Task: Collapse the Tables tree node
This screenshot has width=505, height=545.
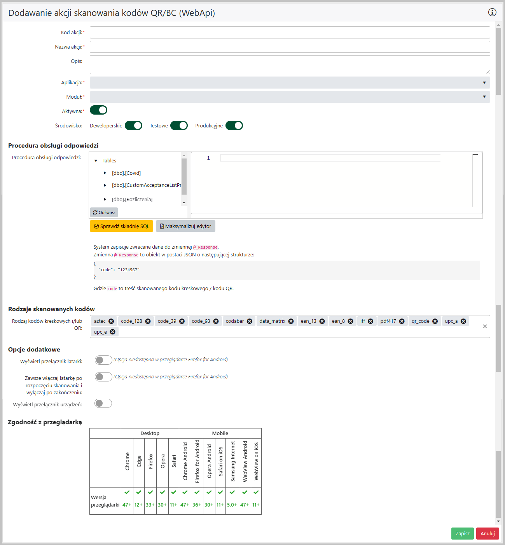Action: pos(96,161)
